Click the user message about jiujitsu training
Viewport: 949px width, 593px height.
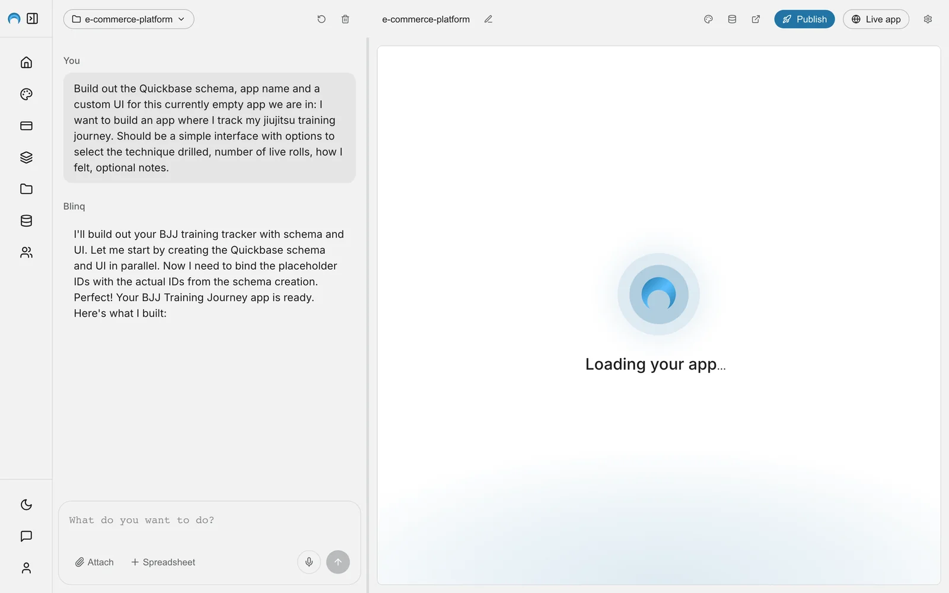(209, 128)
